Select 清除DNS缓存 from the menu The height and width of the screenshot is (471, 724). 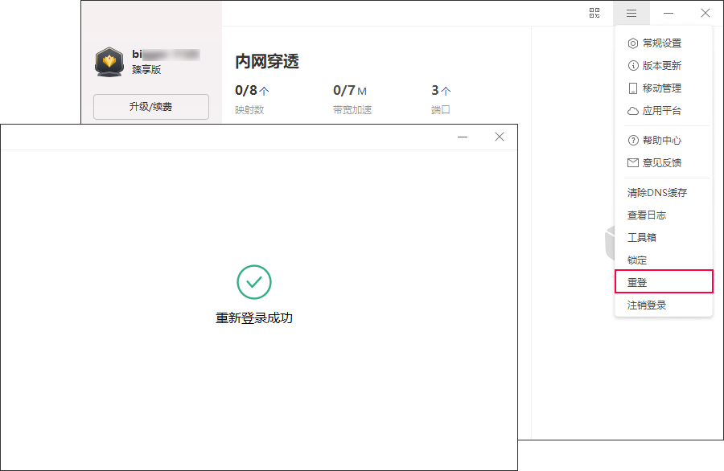pyautogui.click(x=657, y=193)
